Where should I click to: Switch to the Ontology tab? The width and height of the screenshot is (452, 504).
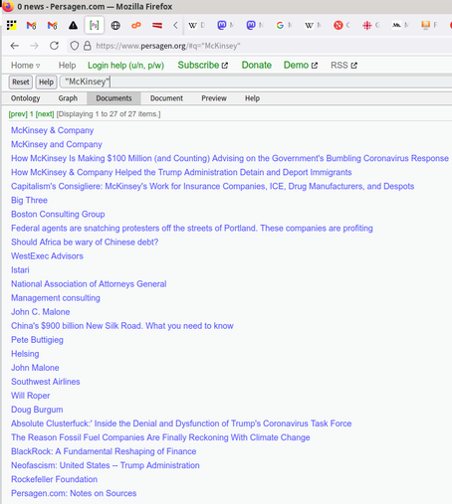[26, 98]
